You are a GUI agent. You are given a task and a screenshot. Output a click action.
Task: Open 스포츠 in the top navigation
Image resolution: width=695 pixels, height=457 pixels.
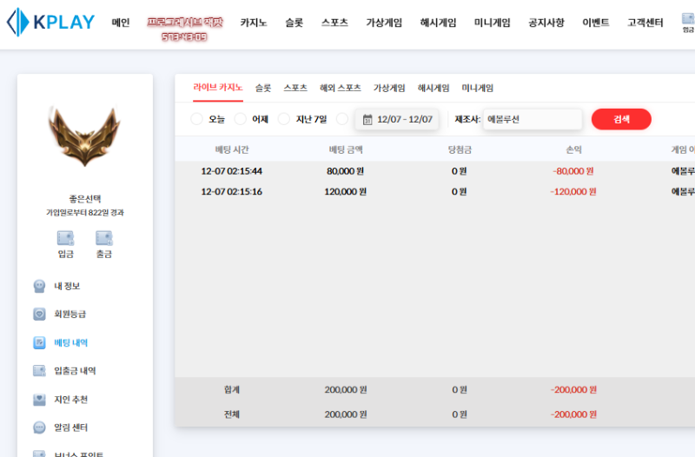(x=334, y=23)
